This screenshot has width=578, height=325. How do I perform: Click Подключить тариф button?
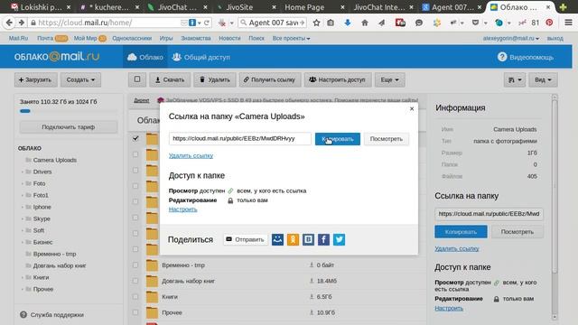tap(69, 127)
